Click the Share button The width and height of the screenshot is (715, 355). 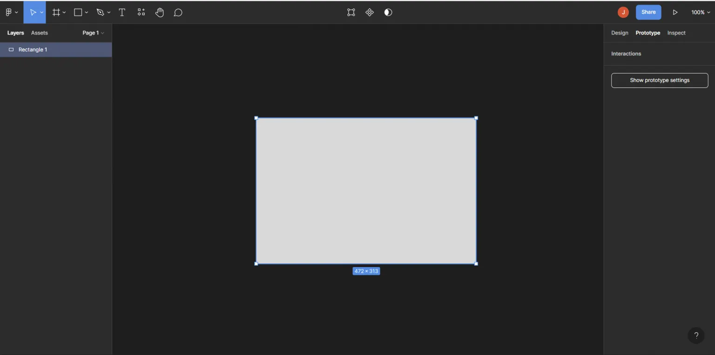[648, 12]
